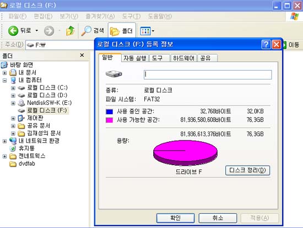
Task: Open the 편집(E) menu
Action: 43,17
